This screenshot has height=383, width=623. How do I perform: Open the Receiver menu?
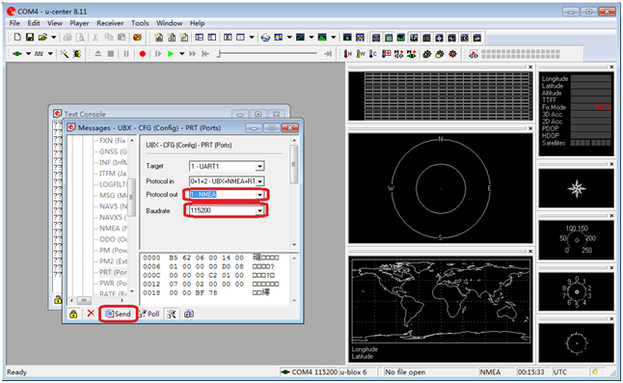coord(110,23)
